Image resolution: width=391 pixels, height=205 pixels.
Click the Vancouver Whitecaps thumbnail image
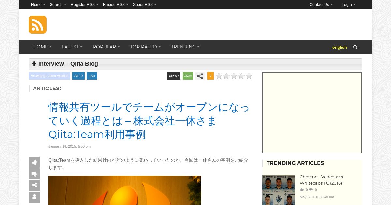pos(279,190)
